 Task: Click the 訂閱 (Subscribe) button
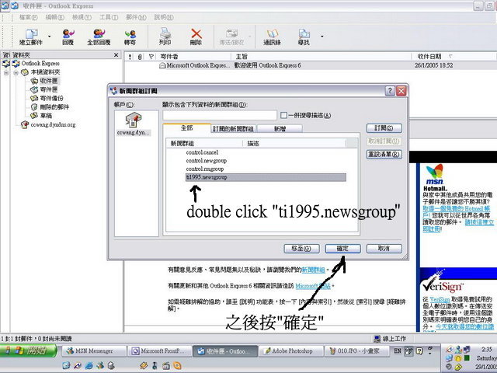(x=383, y=128)
